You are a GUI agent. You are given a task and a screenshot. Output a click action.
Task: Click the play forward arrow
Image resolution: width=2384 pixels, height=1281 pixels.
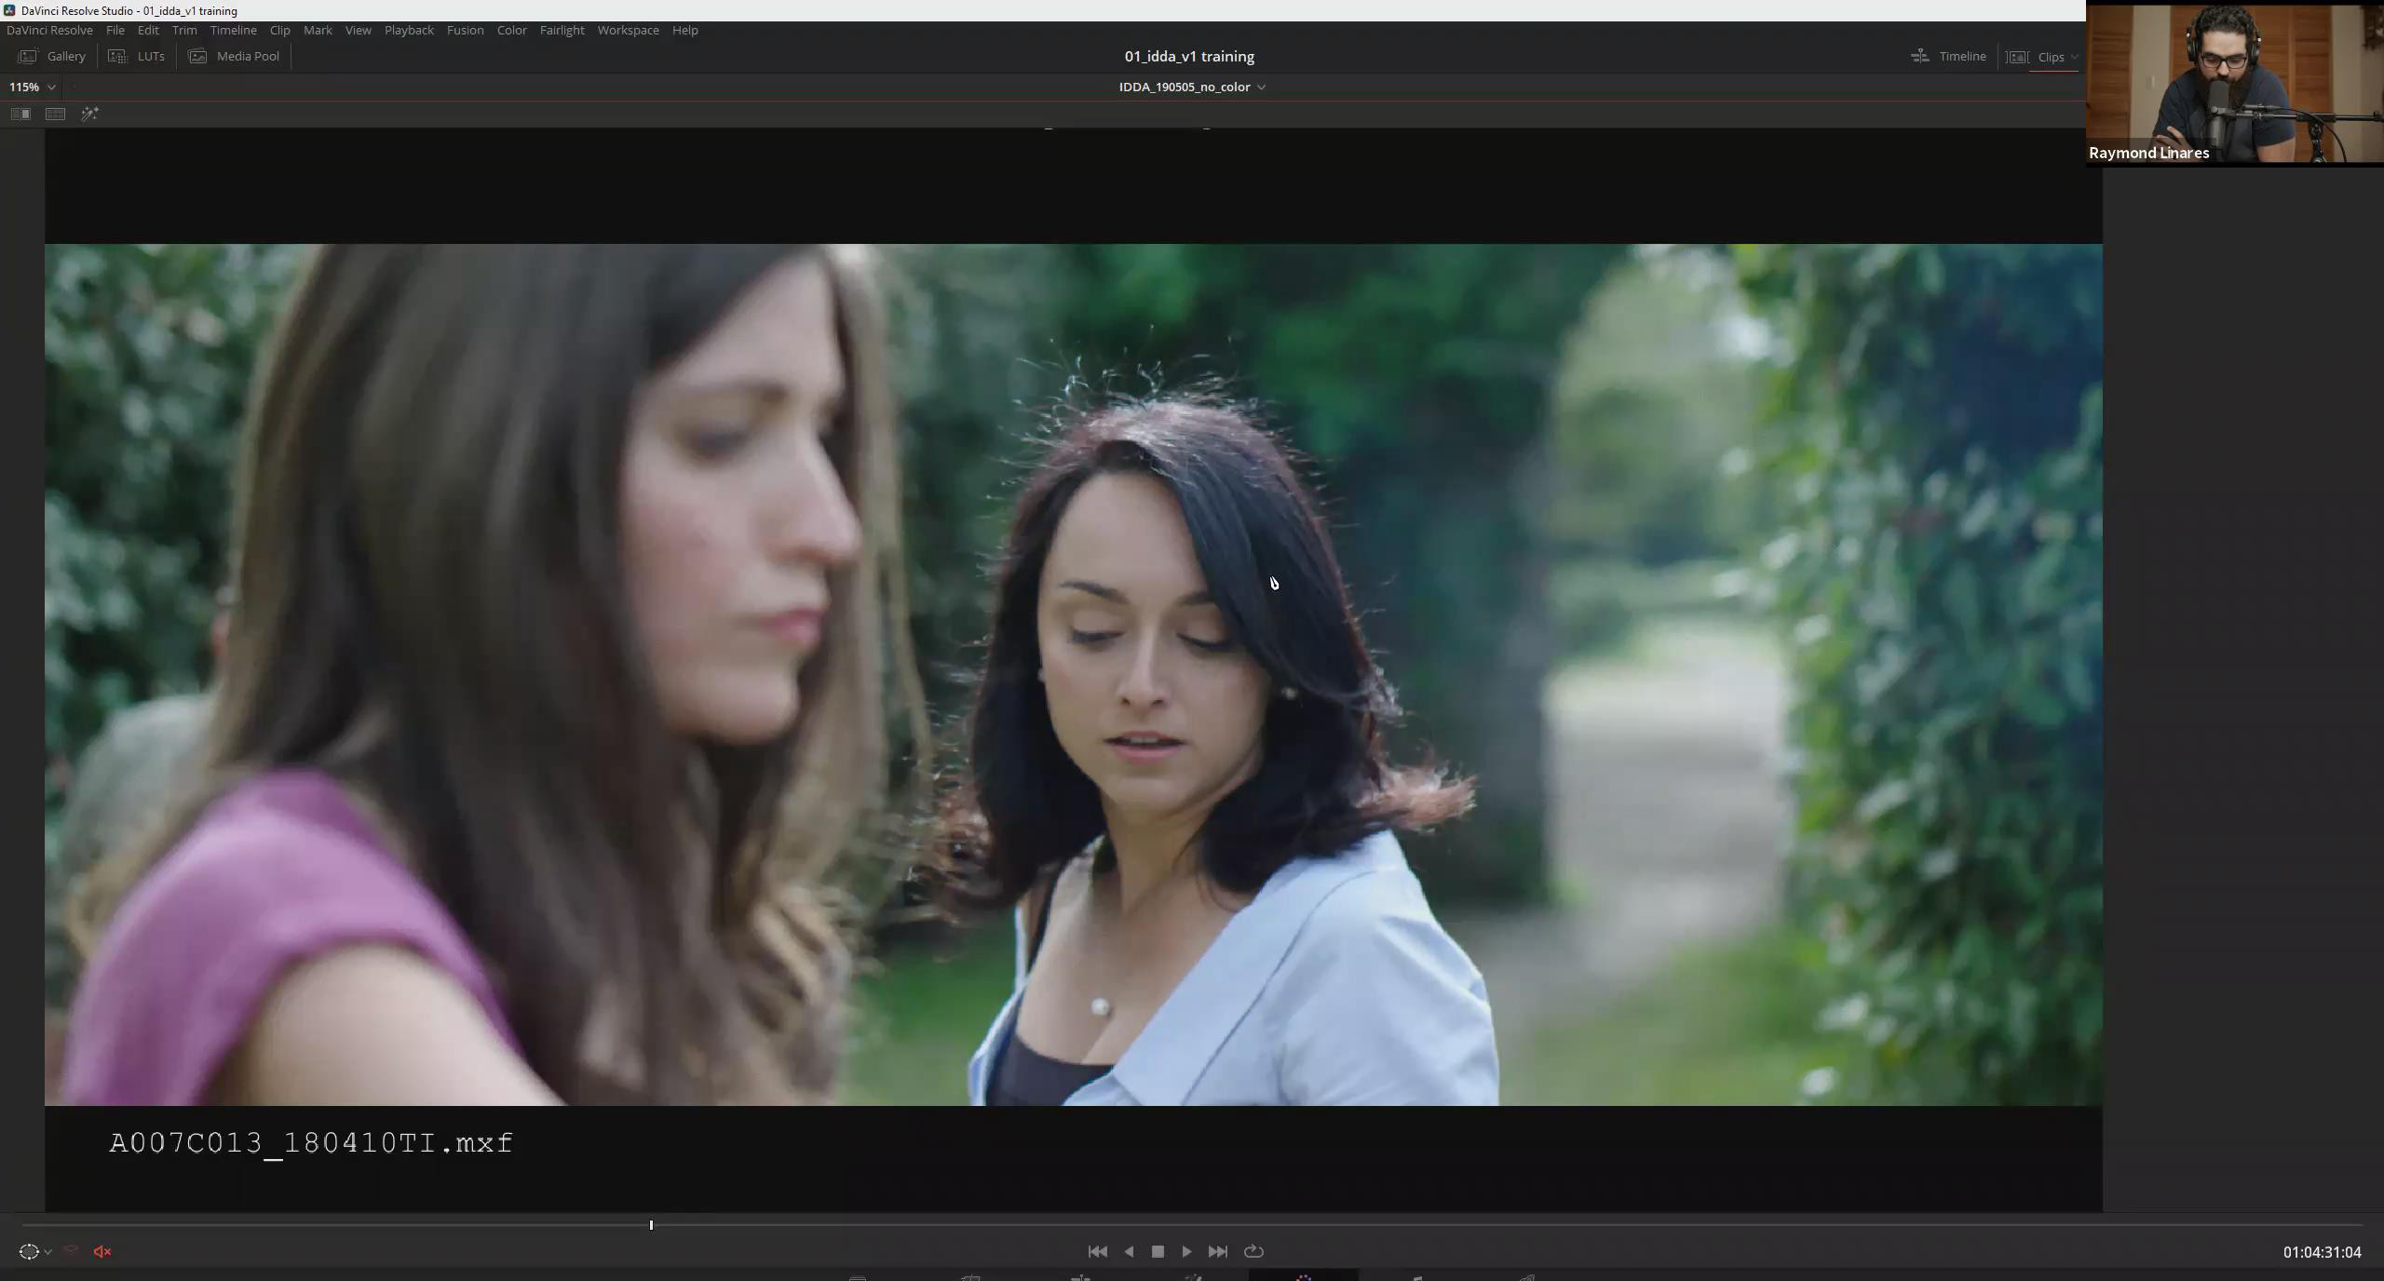[x=1186, y=1251]
